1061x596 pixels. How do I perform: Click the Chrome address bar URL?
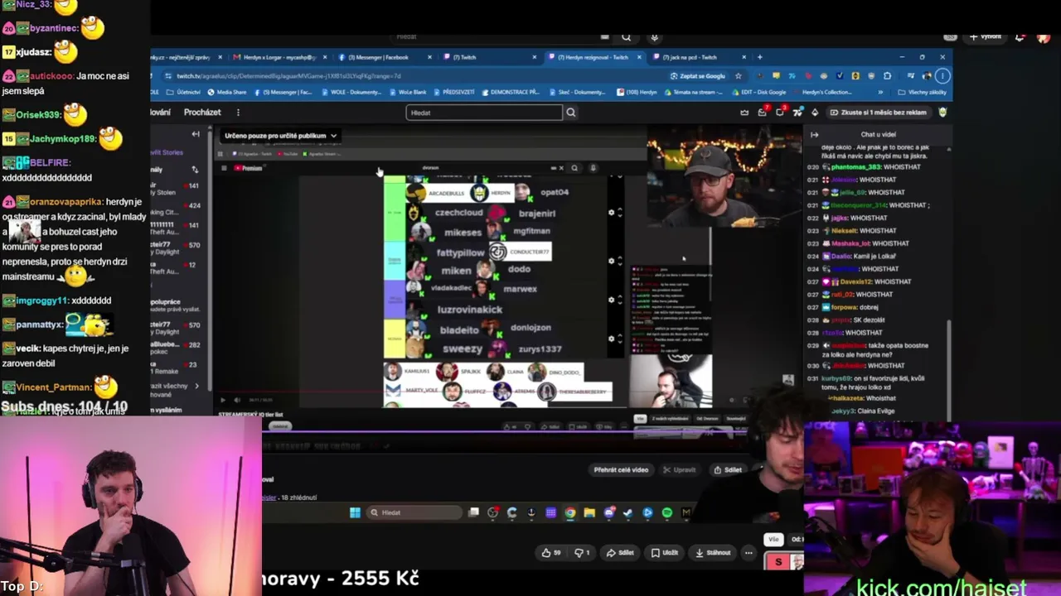tap(288, 76)
